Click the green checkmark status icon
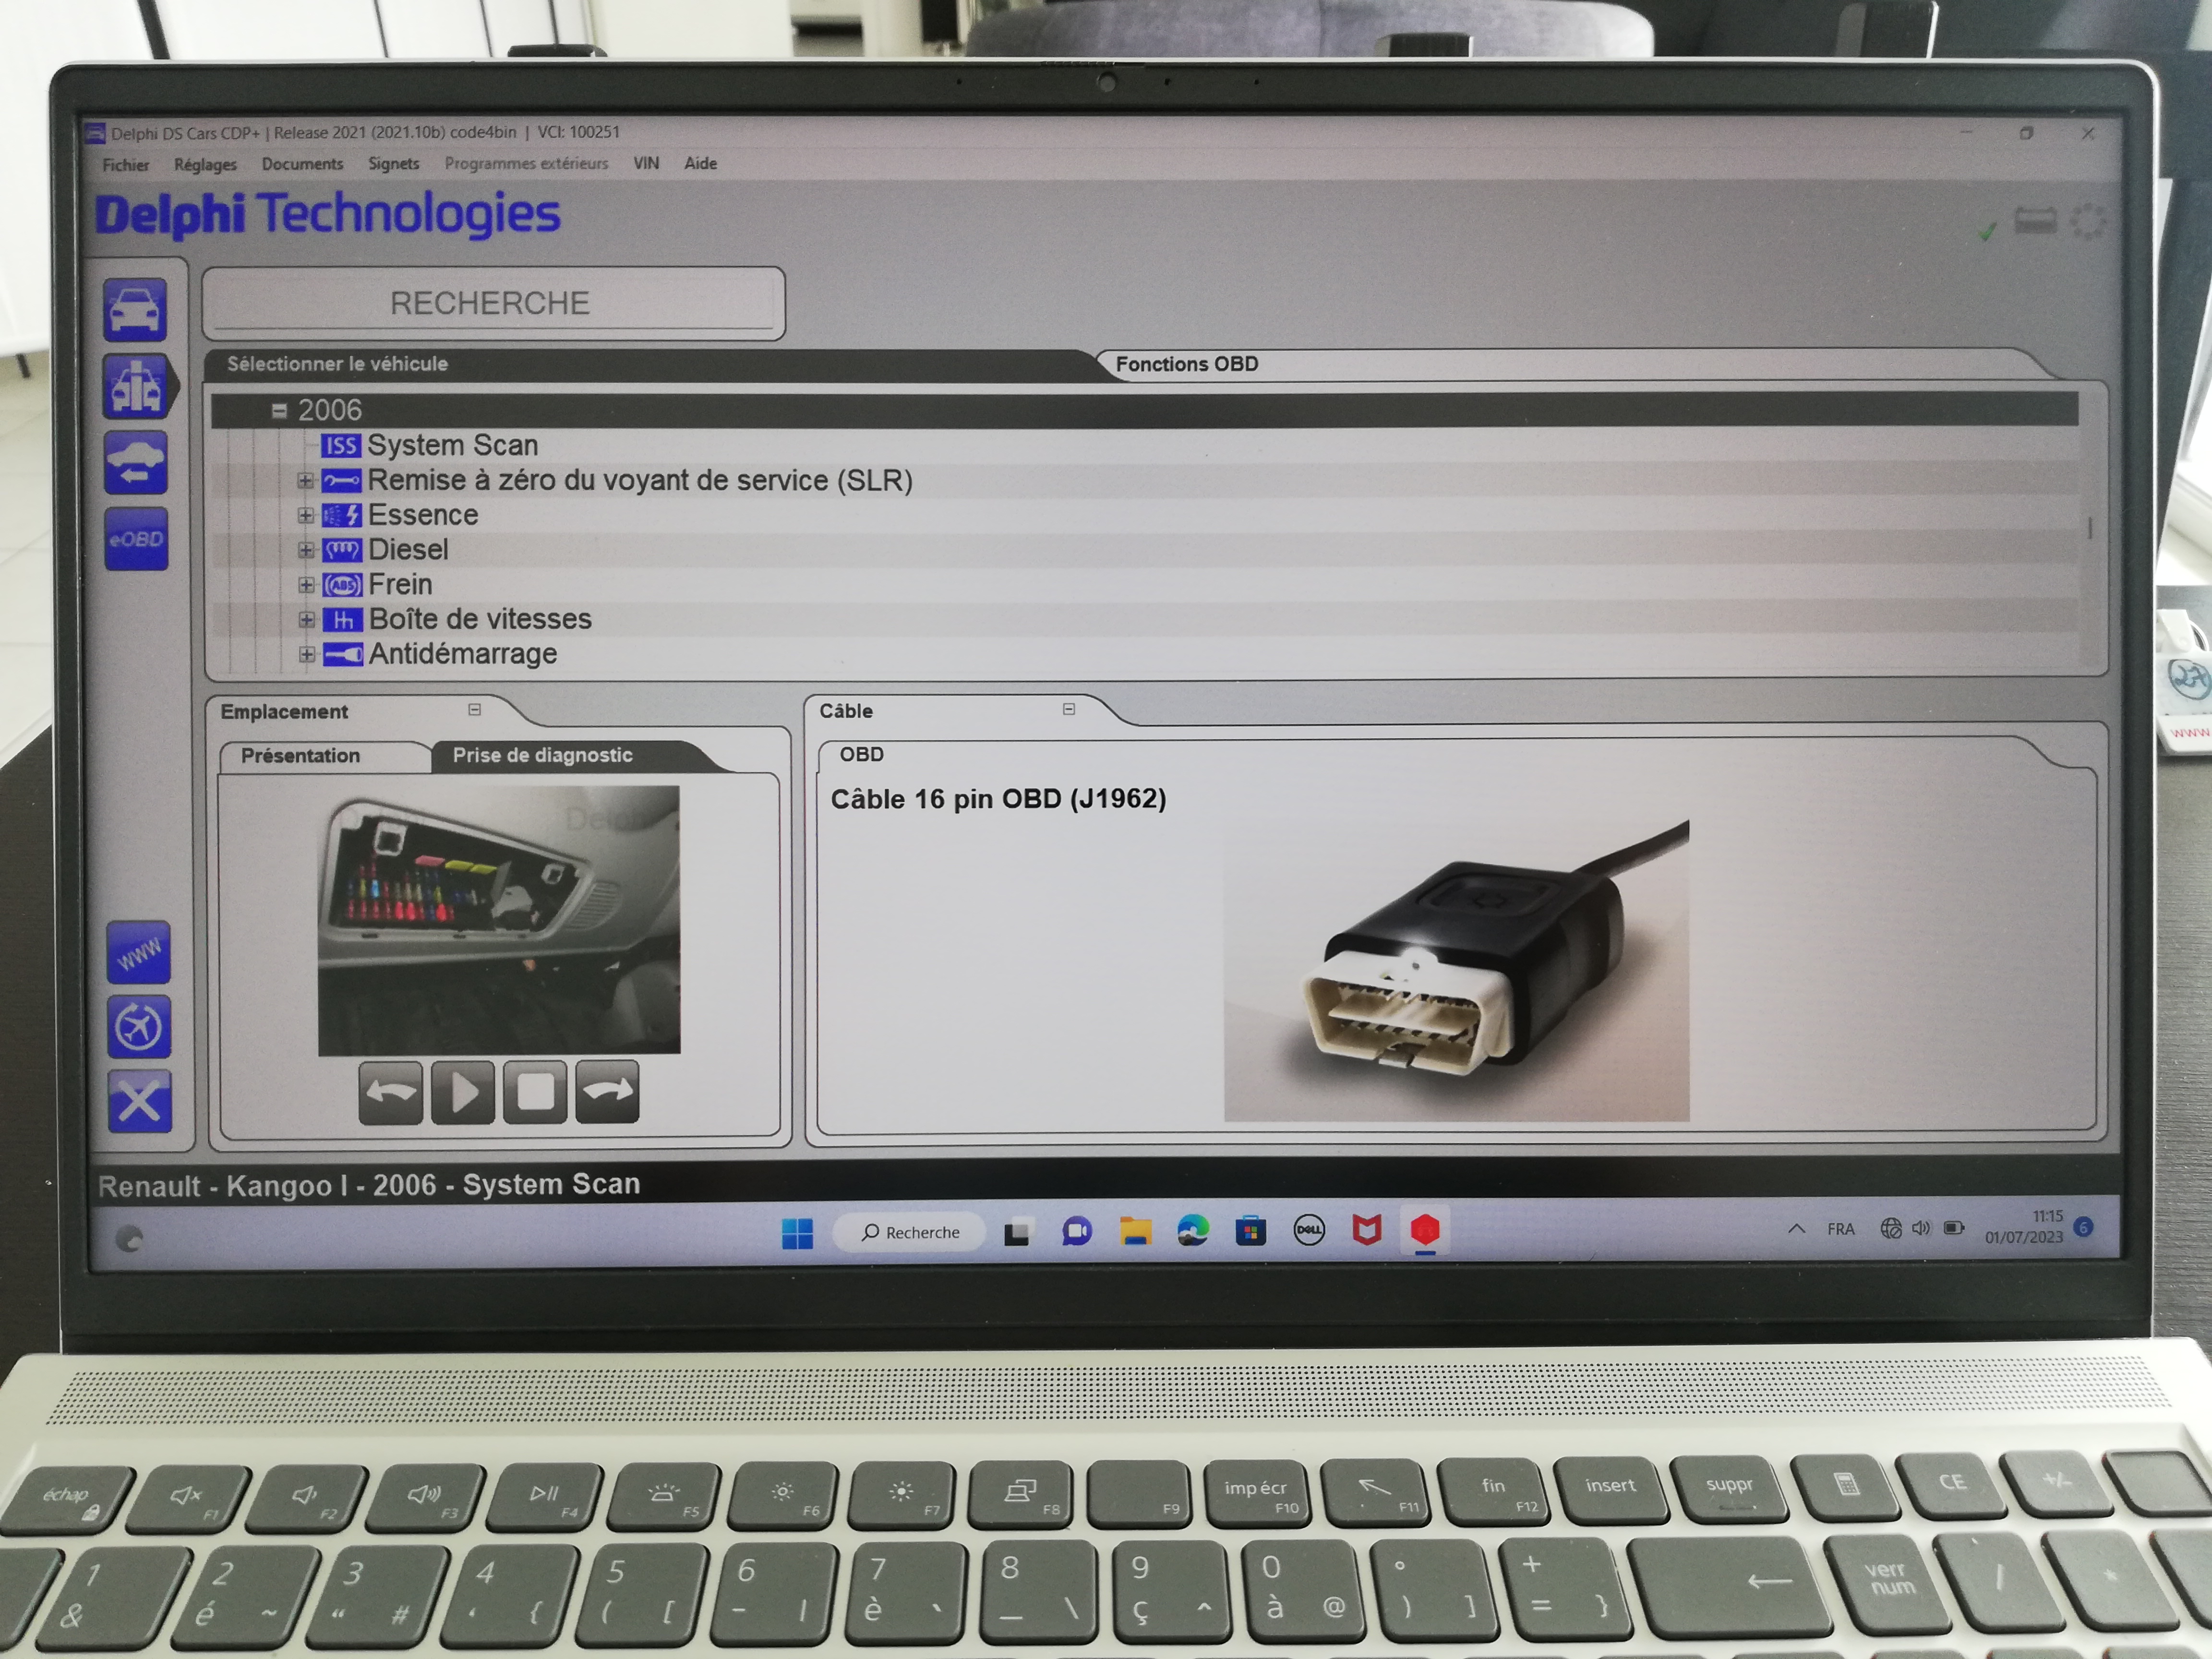The width and height of the screenshot is (2212, 1659). tap(1986, 231)
